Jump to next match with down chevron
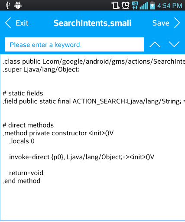The height and width of the screenshot is (222, 185). 174,44
